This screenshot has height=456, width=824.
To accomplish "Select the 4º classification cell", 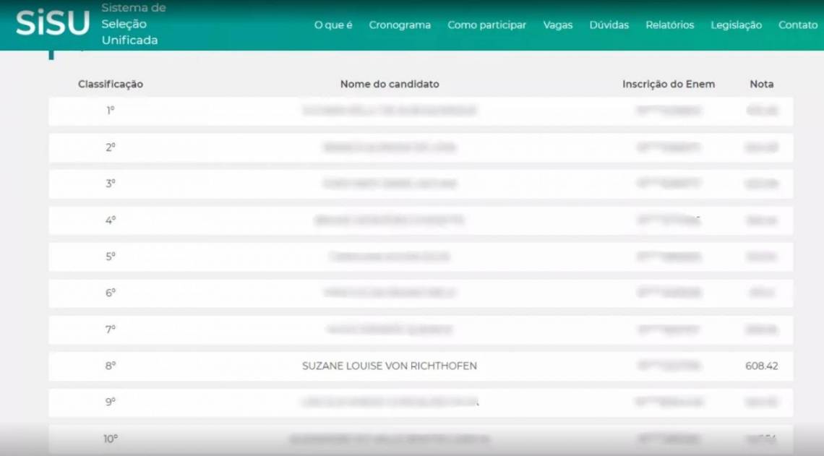I will tap(111, 220).
